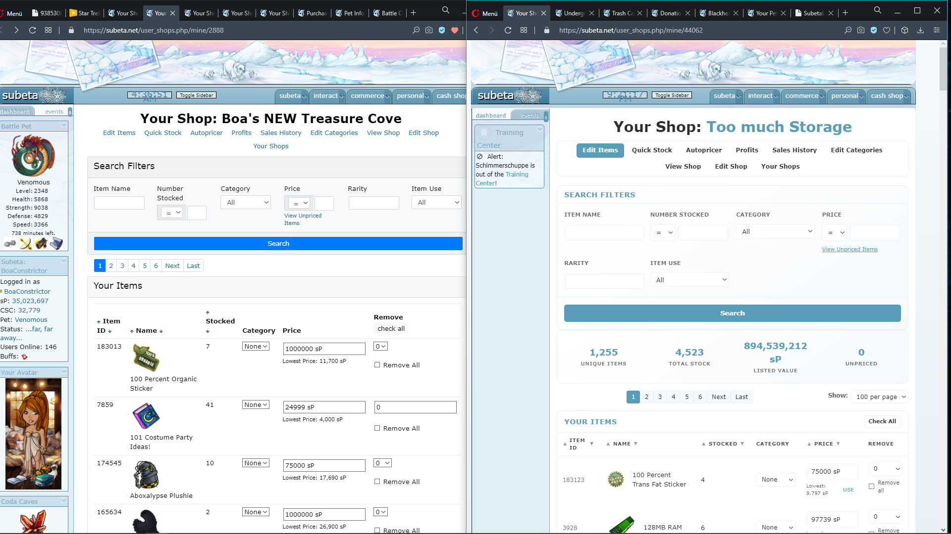
Task: Check Remove All for 100 Percent Organic Sticker
Action: (x=377, y=365)
